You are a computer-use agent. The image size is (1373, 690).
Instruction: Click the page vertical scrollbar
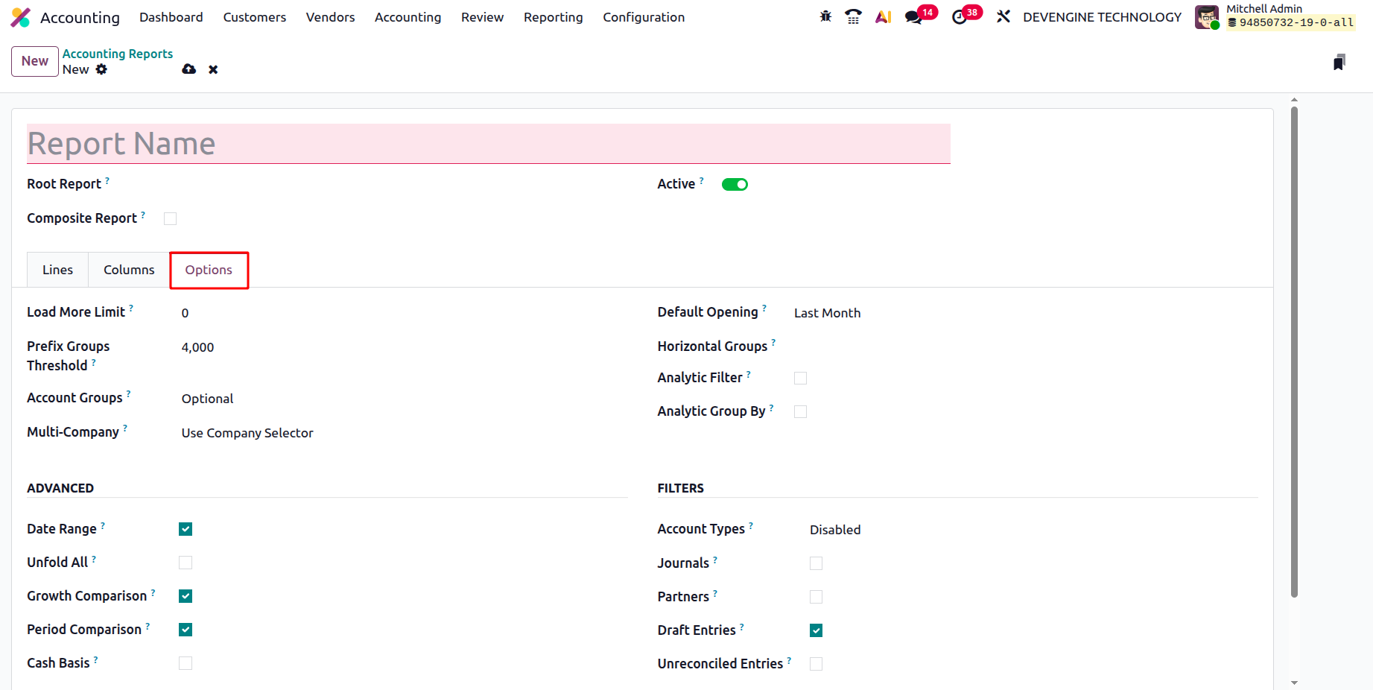(x=1294, y=350)
